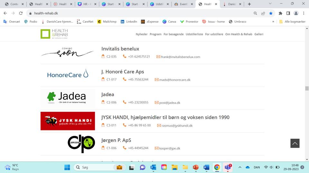
Task: Click the taskbar Søg search box
Action: 99,167
